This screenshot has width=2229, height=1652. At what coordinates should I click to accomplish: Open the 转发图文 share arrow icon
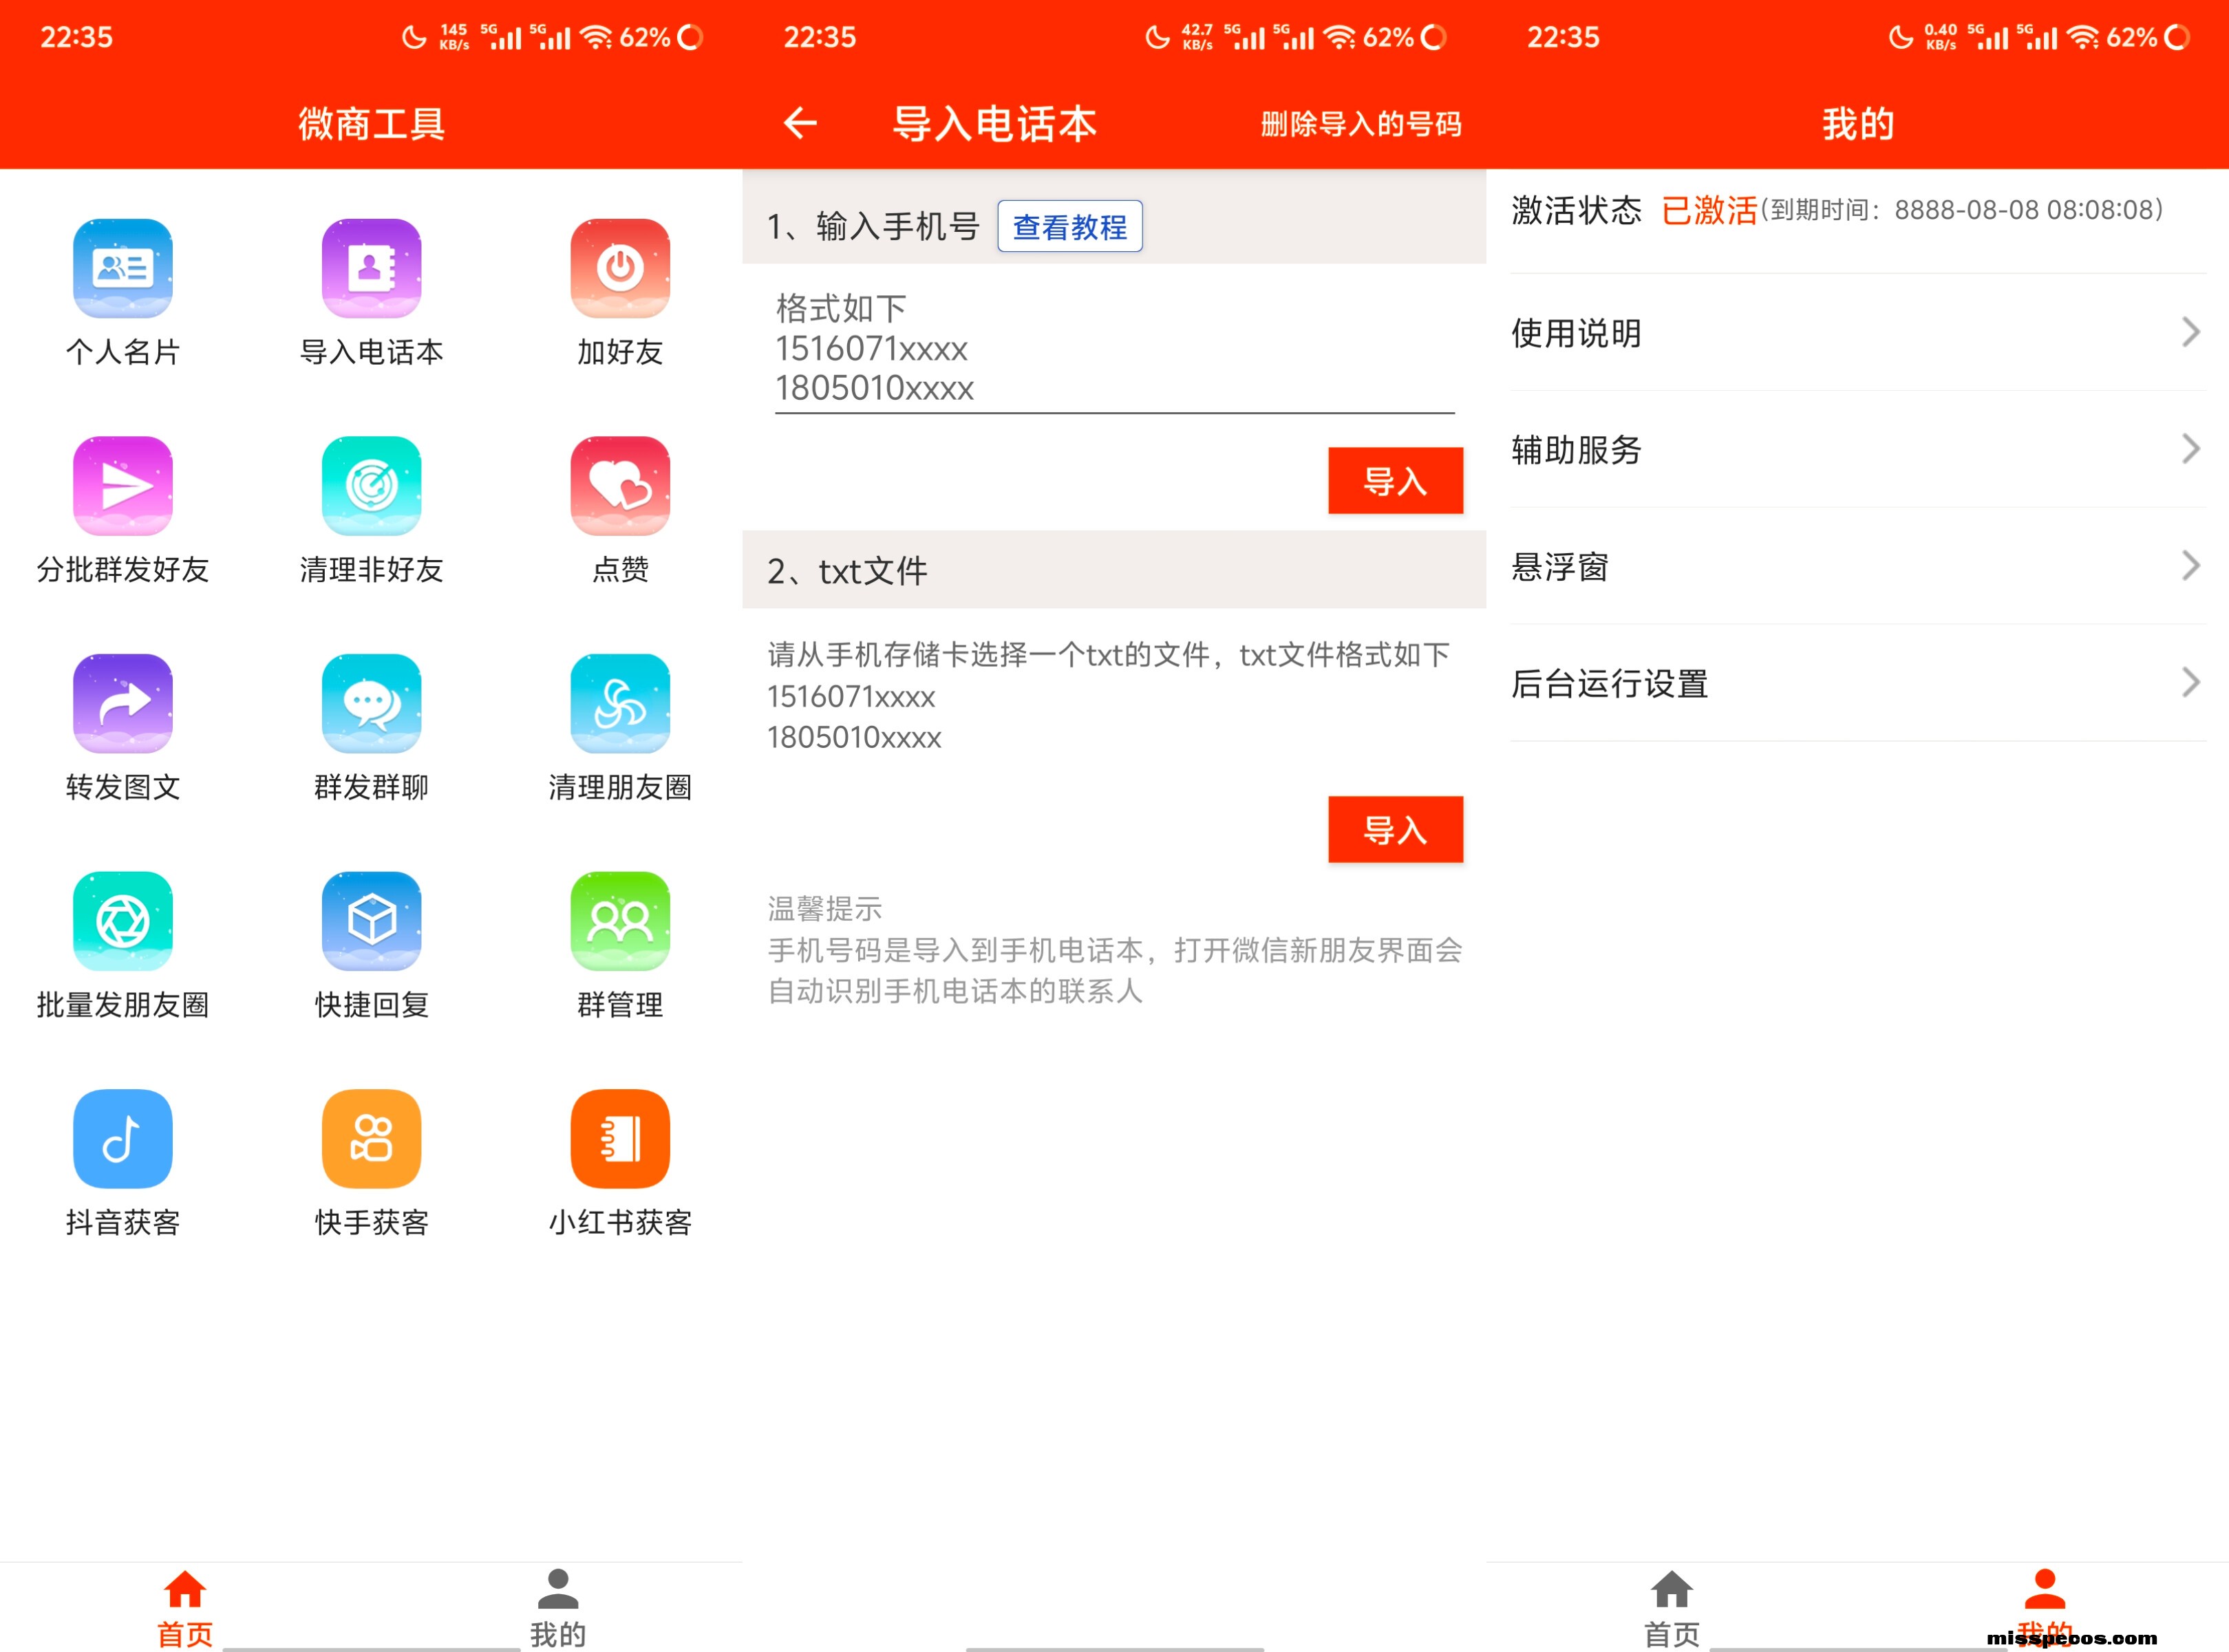pyautogui.click(x=122, y=703)
